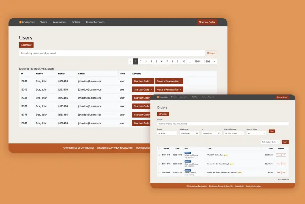Open the calendar picker on the Date Range field
The width and height of the screenshot is (305, 204).
pos(197,133)
